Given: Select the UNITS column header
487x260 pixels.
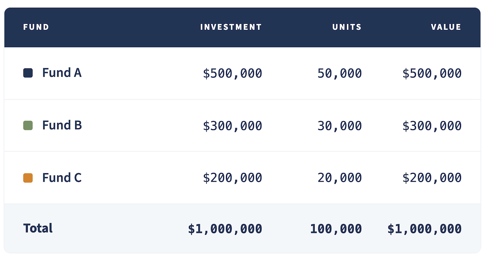Looking at the screenshot, I should (x=347, y=27).
